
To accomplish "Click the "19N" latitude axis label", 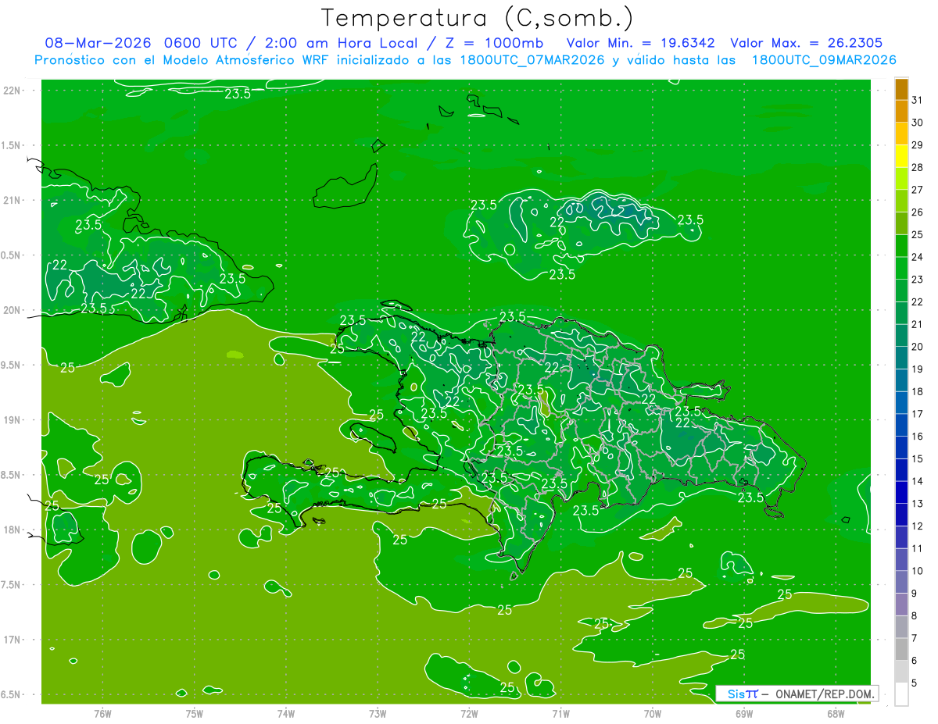I will [x=13, y=420].
